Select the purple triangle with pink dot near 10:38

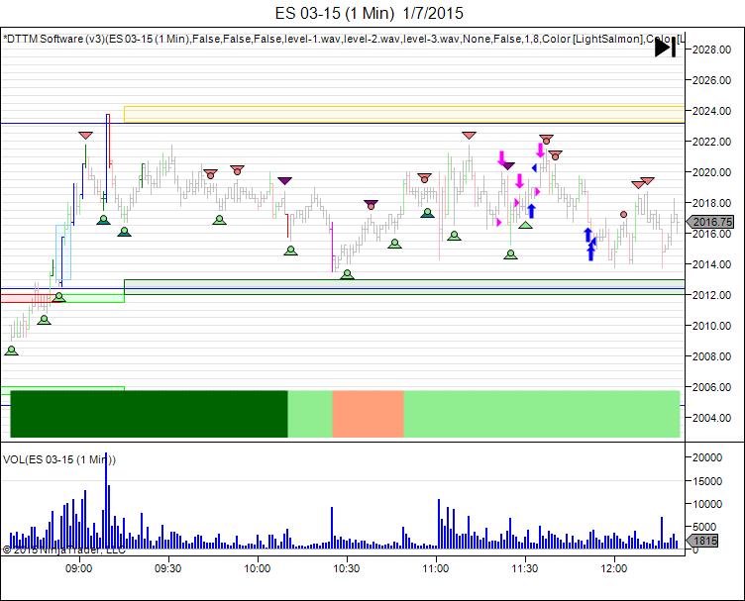(372, 205)
